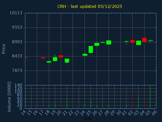Click the green volume bar for day 21

[67, 103]
